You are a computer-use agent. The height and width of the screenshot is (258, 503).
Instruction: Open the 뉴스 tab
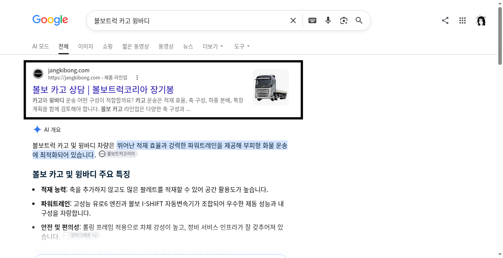pos(188,46)
